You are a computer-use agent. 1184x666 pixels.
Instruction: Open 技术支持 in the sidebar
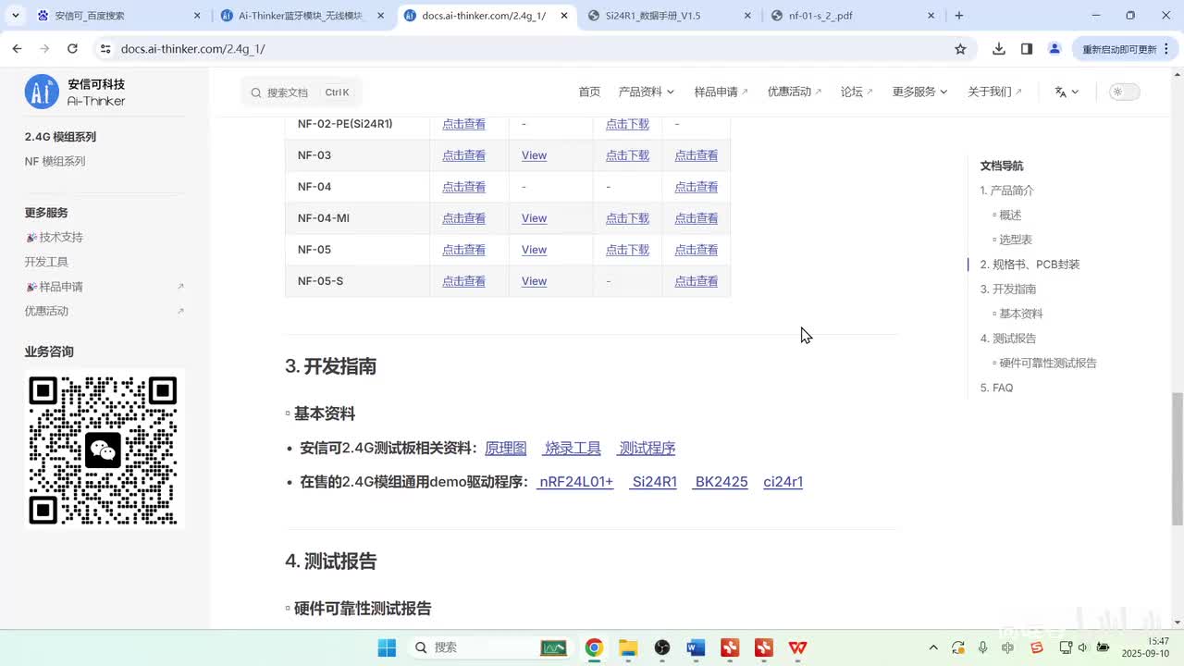click(55, 238)
